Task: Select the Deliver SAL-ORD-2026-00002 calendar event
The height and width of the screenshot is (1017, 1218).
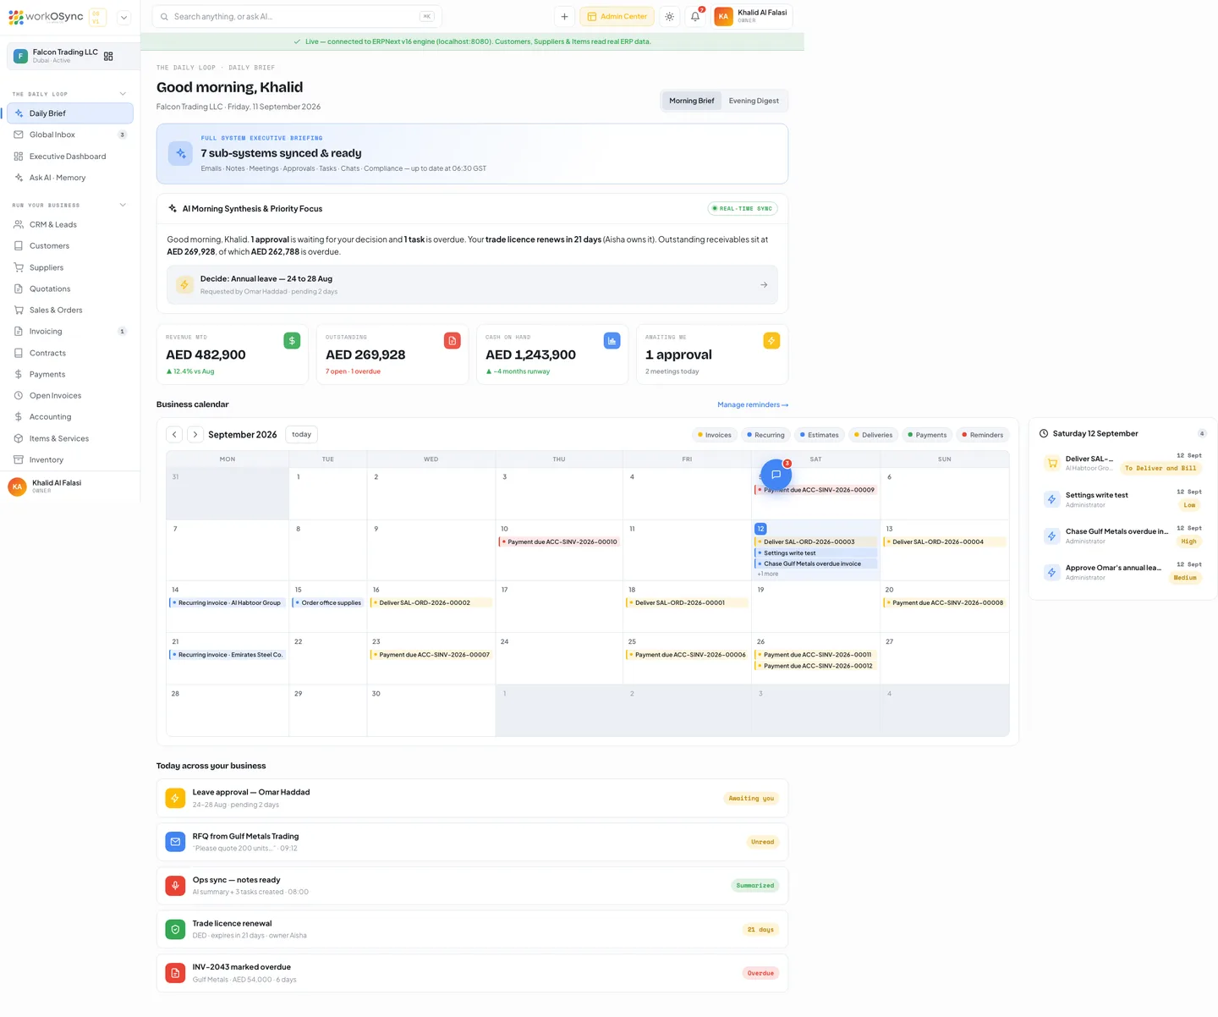Action: (431, 602)
